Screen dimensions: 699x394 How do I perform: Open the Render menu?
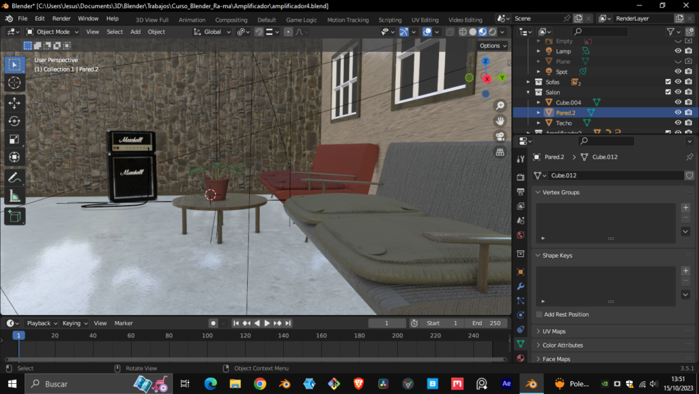61,18
